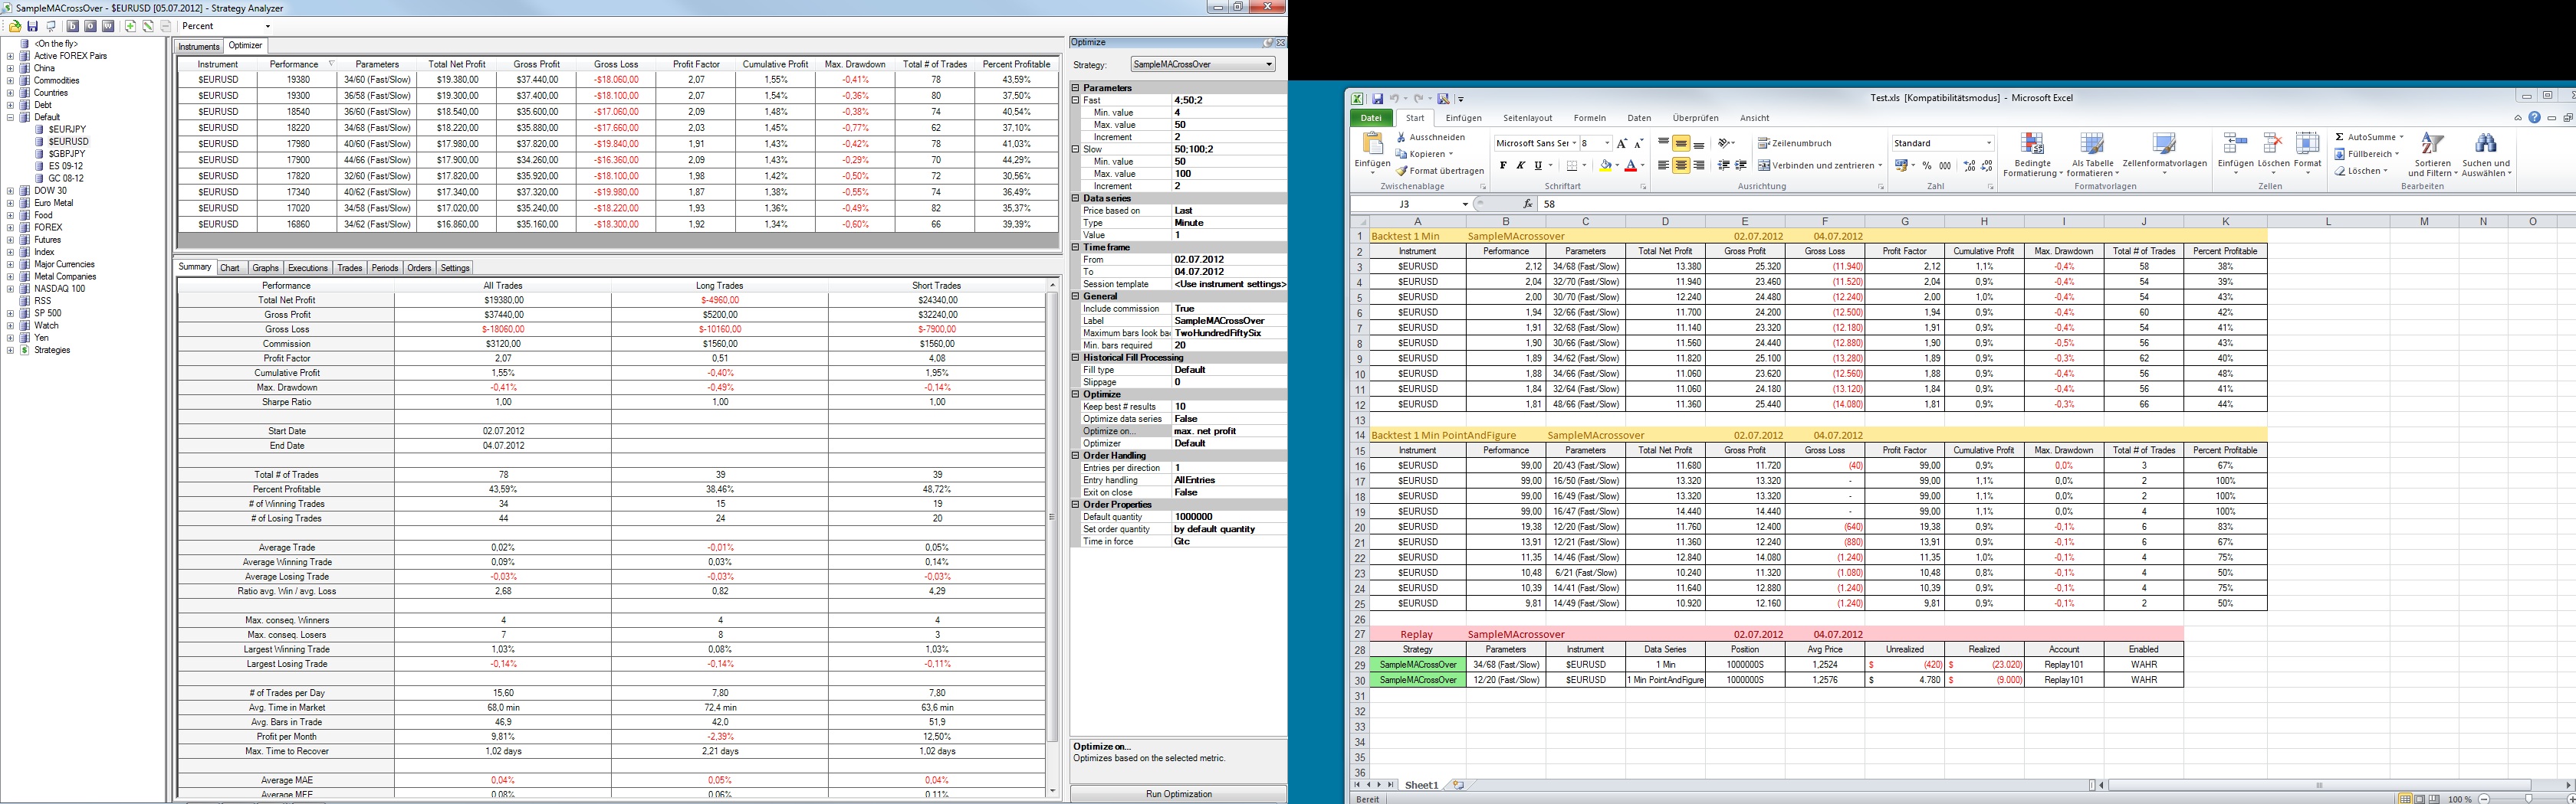
Task: Collapse the Time frame property section
Action: pyautogui.click(x=1076, y=247)
